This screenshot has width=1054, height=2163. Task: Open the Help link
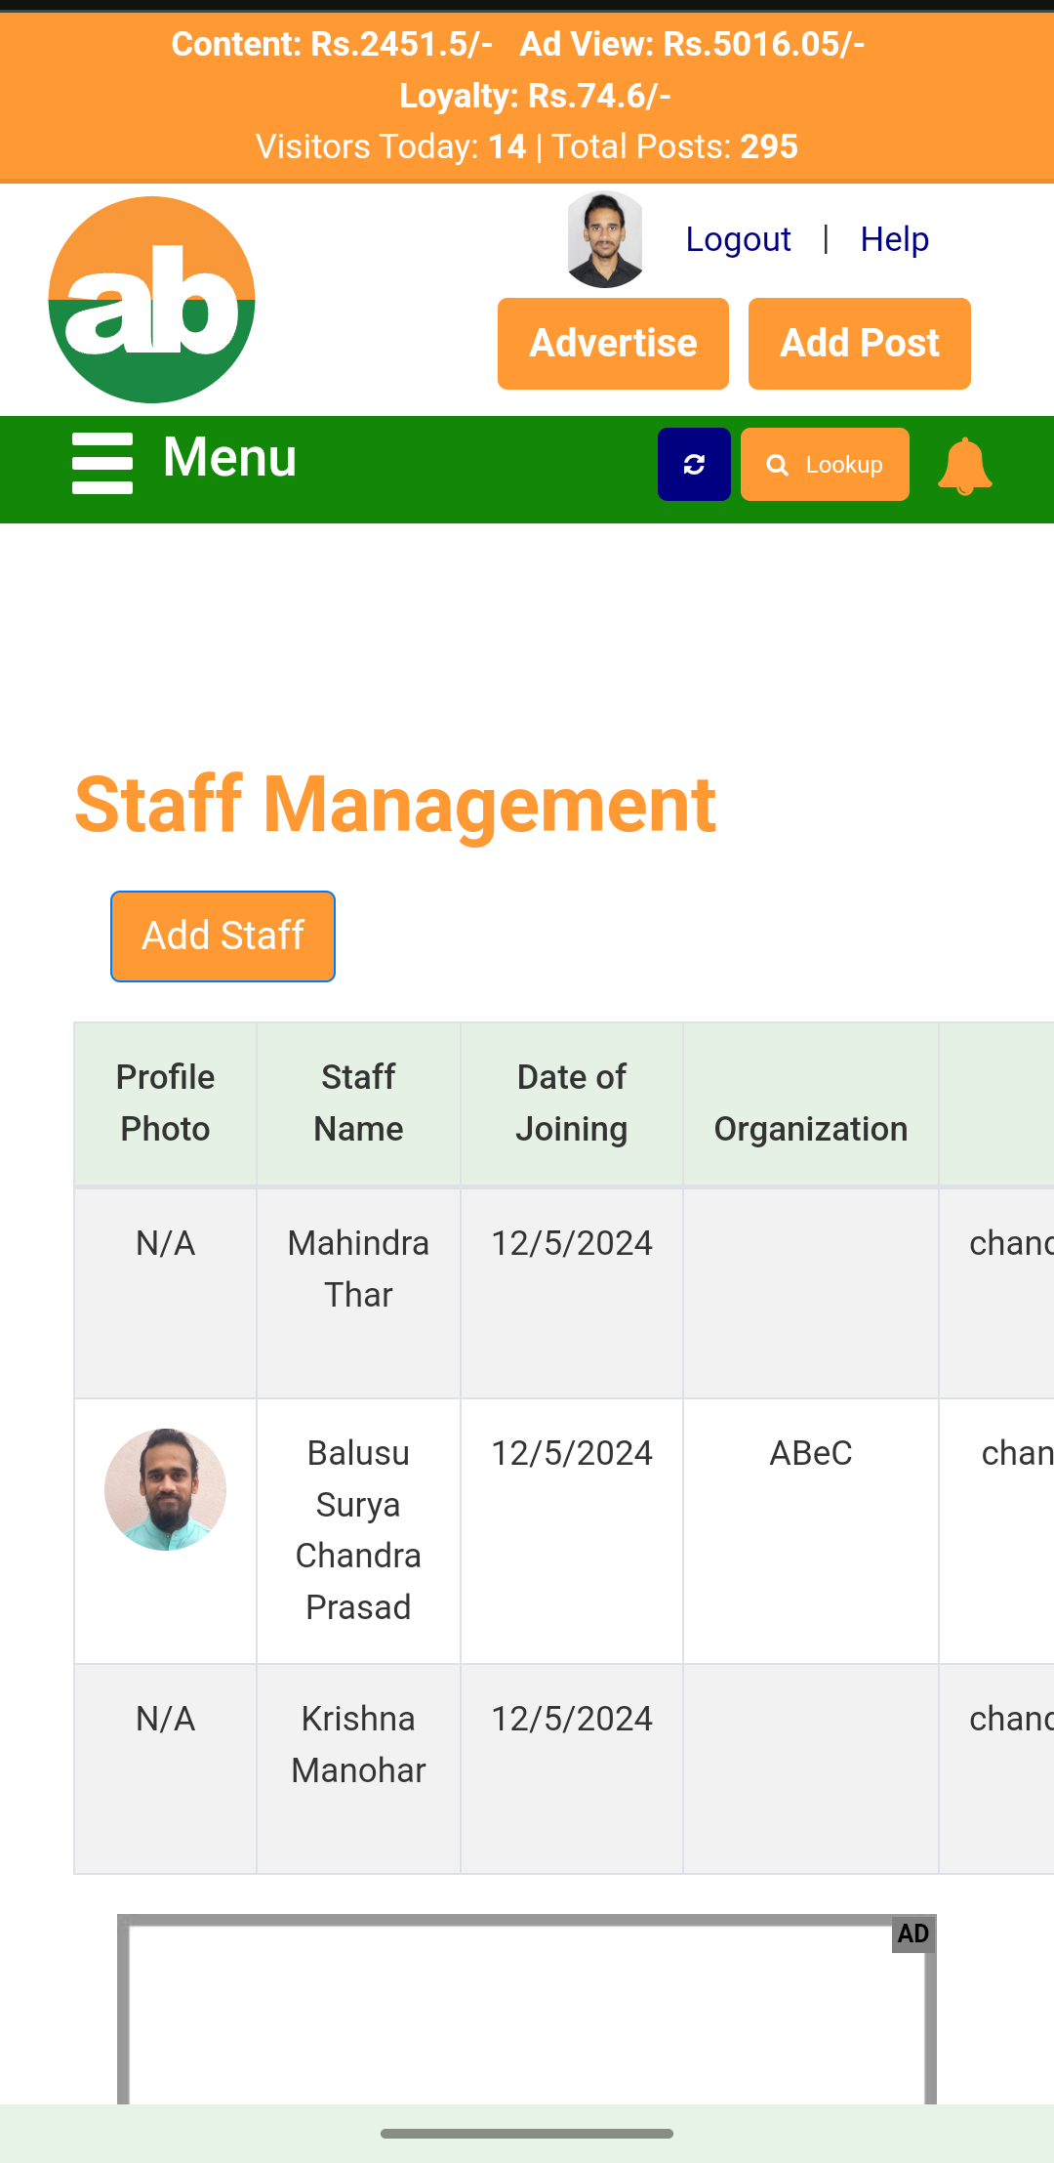point(894,239)
